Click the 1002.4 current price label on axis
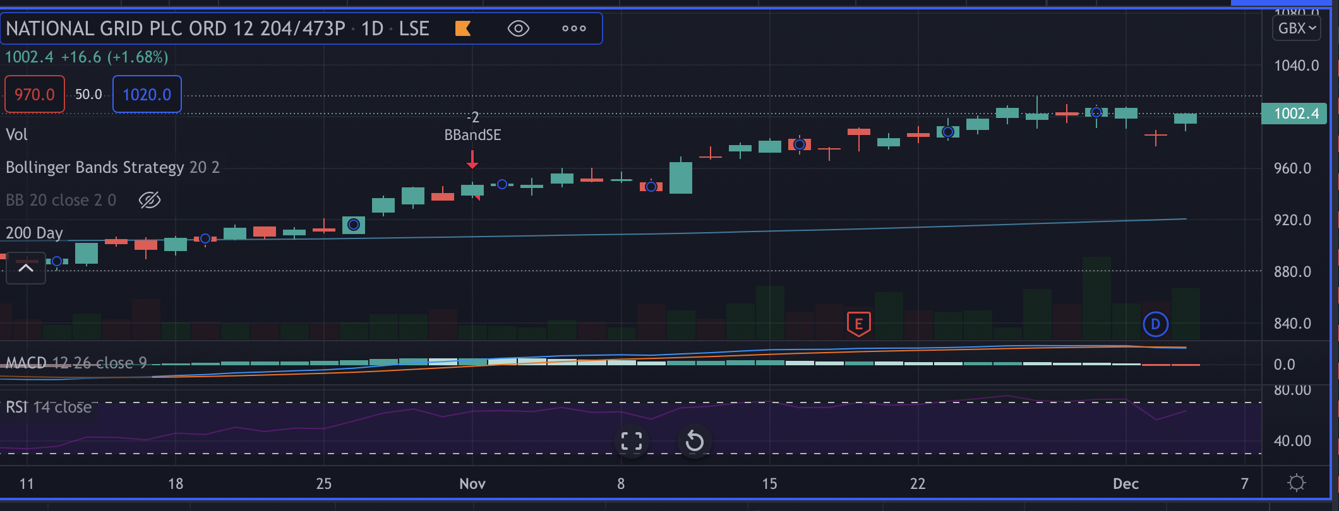1339x511 pixels. click(1294, 114)
